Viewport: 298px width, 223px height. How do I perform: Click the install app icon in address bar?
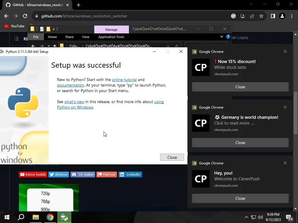[243, 16]
